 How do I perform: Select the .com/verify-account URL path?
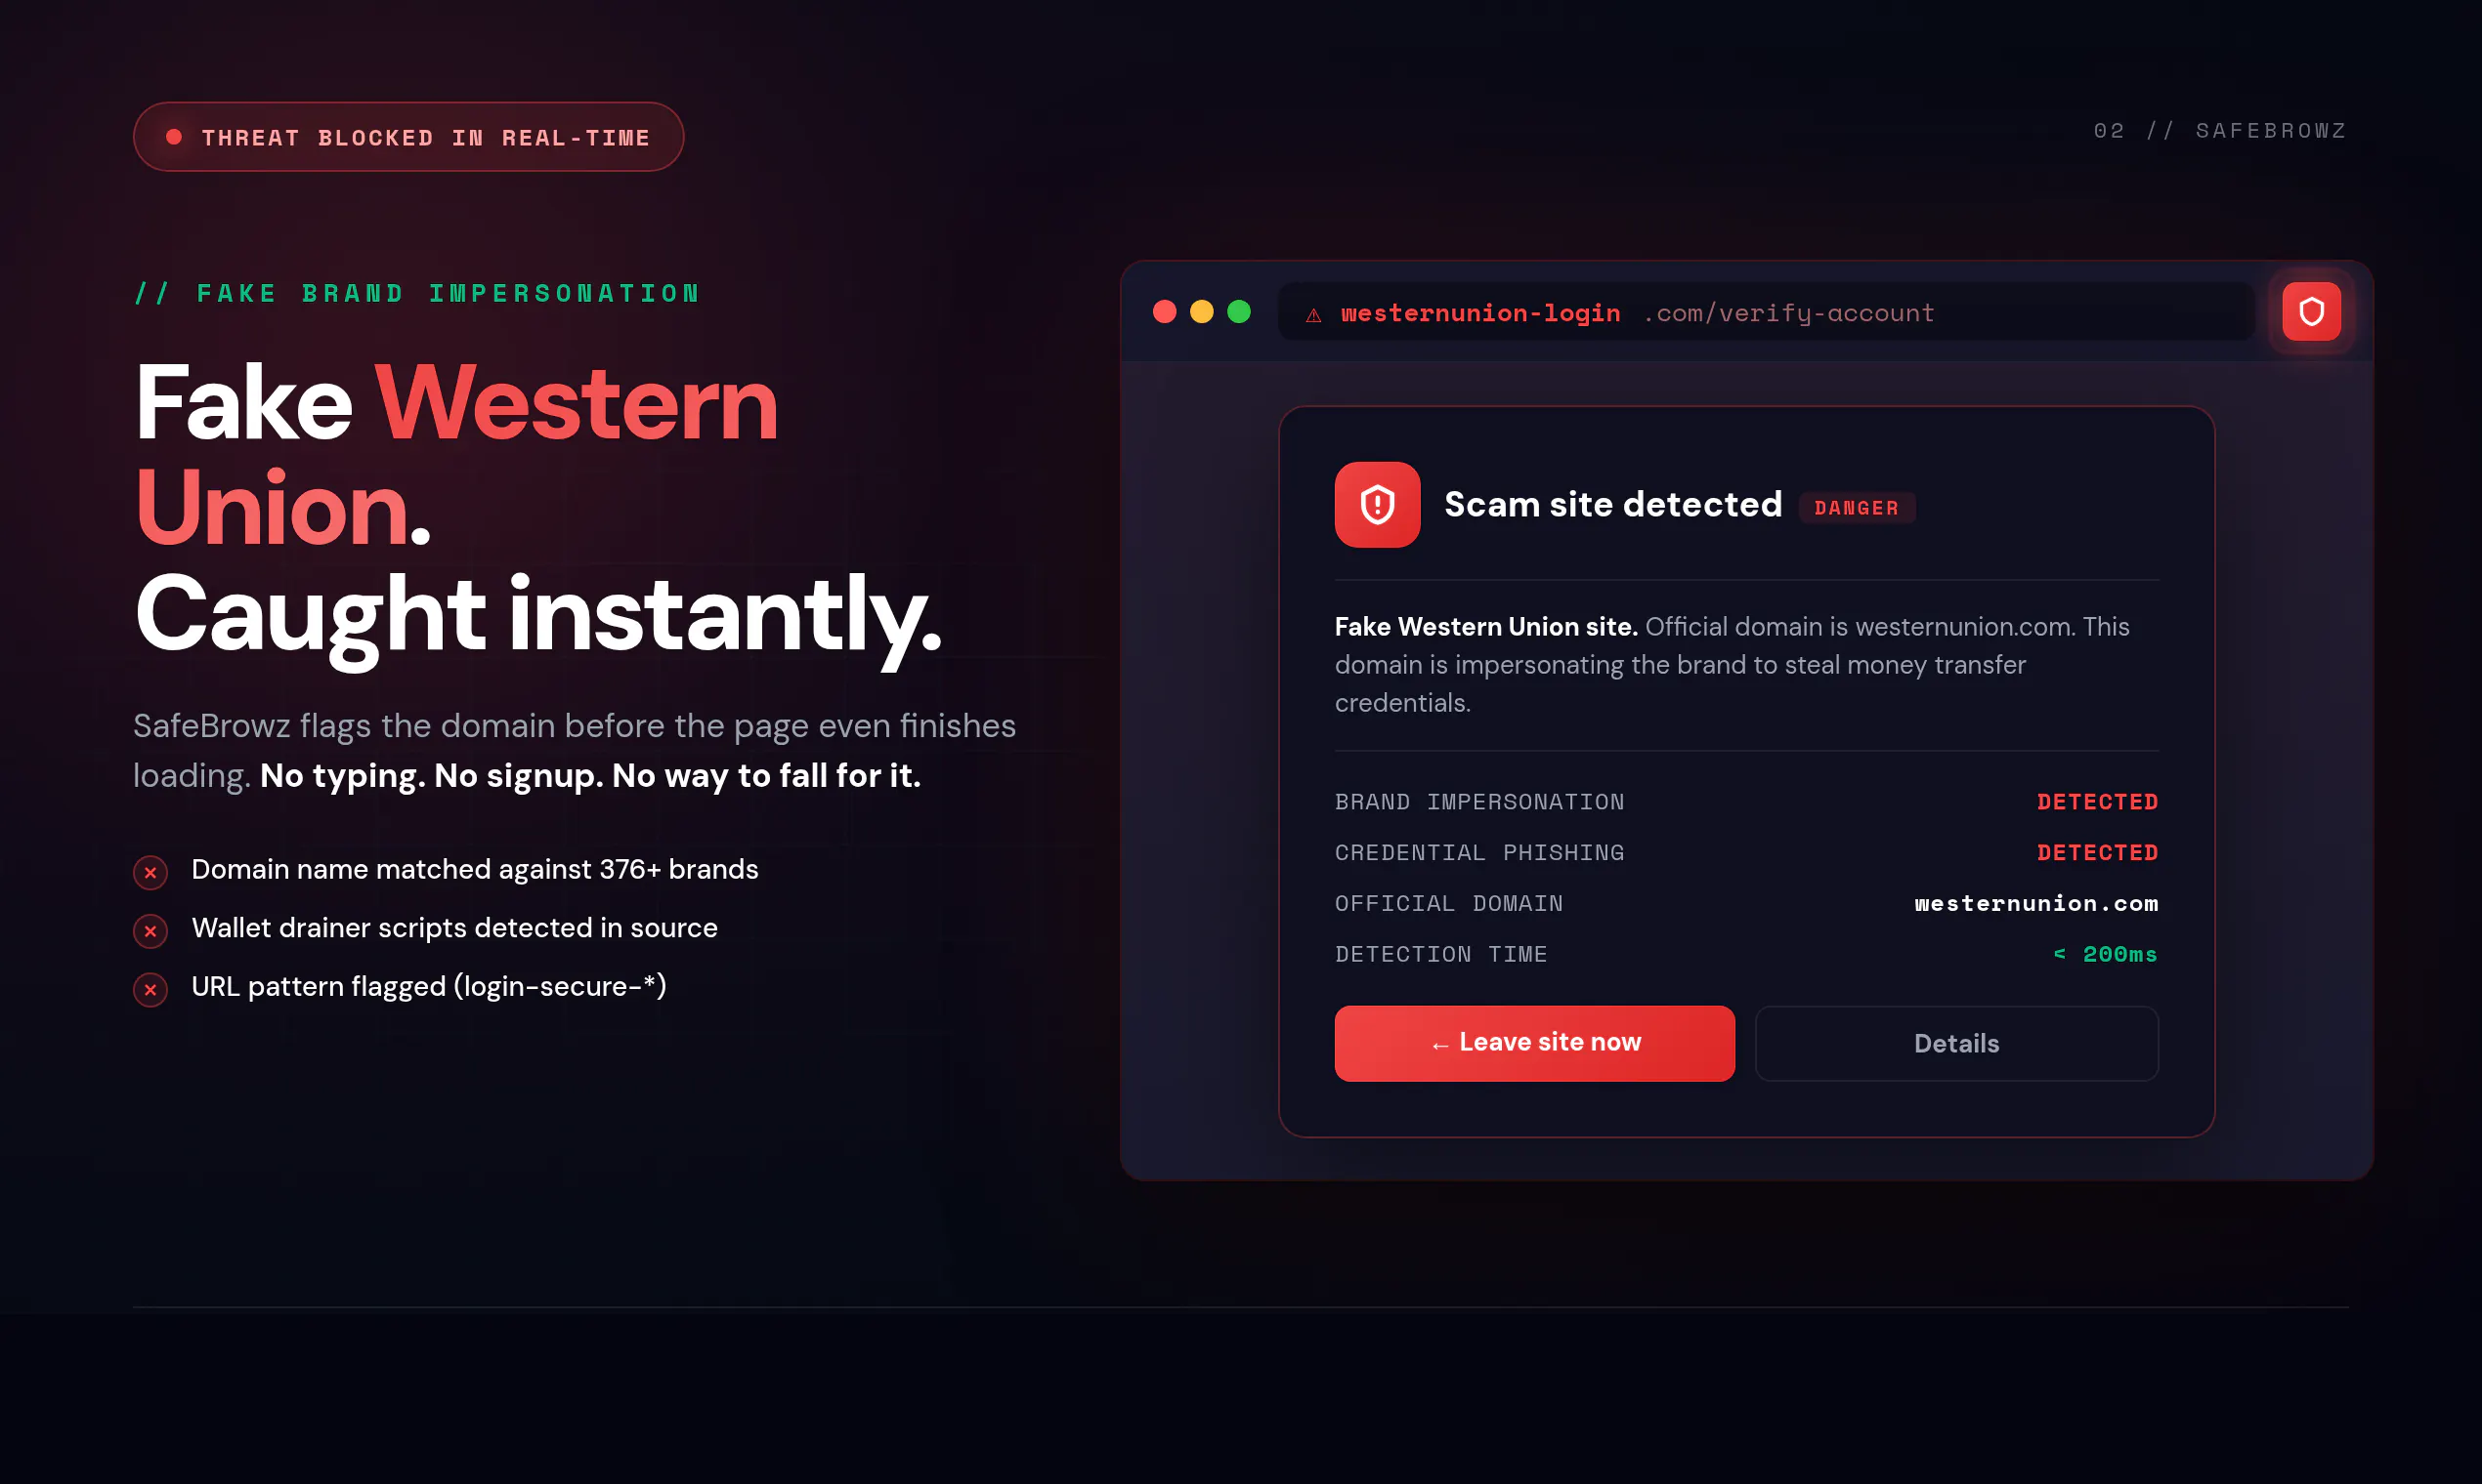click(x=1788, y=313)
